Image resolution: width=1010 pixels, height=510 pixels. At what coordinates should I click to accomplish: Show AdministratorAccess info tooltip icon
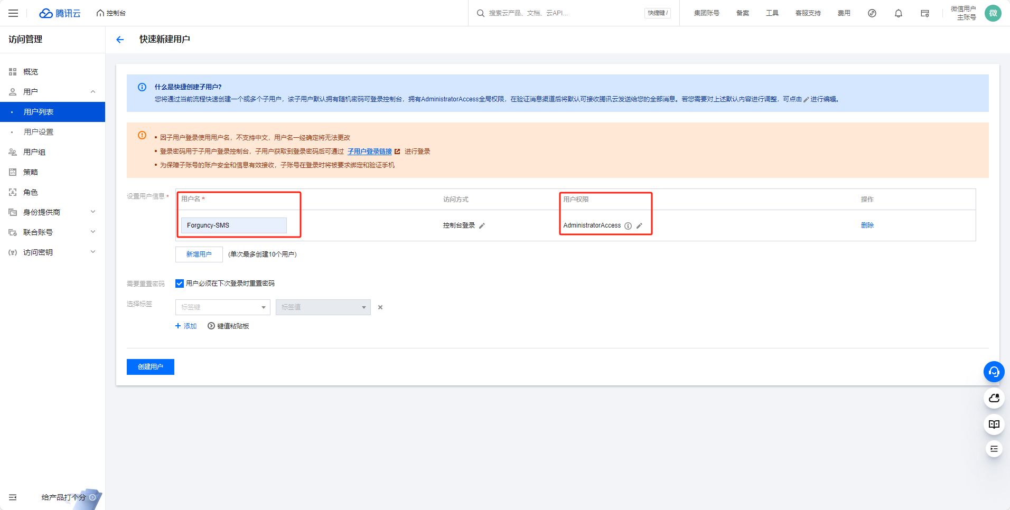point(628,225)
